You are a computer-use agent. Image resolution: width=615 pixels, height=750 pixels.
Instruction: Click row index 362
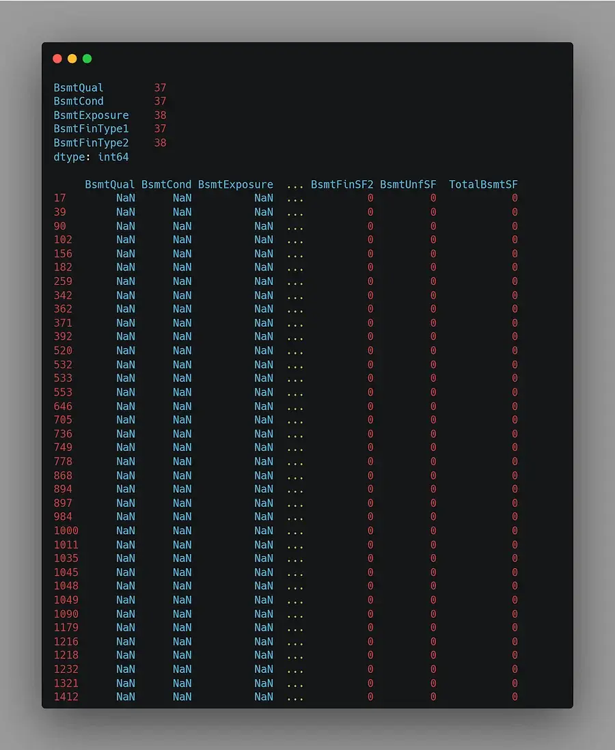pos(63,309)
